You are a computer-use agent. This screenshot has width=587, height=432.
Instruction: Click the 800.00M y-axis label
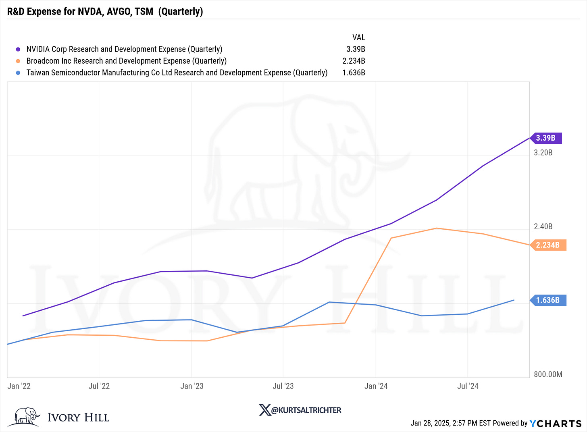[x=548, y=374]
